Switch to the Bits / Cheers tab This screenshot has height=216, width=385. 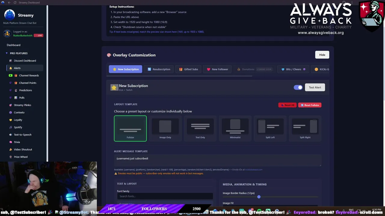(x=293, y=69)
